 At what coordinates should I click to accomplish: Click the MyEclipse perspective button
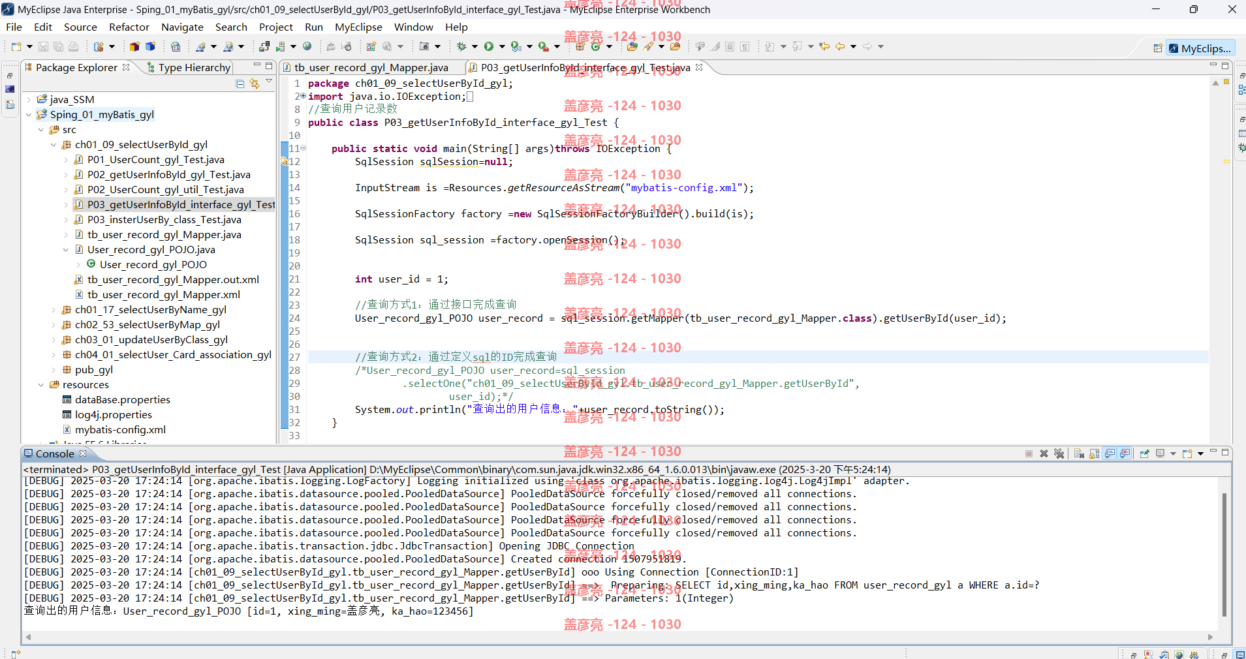point(1200,48)
